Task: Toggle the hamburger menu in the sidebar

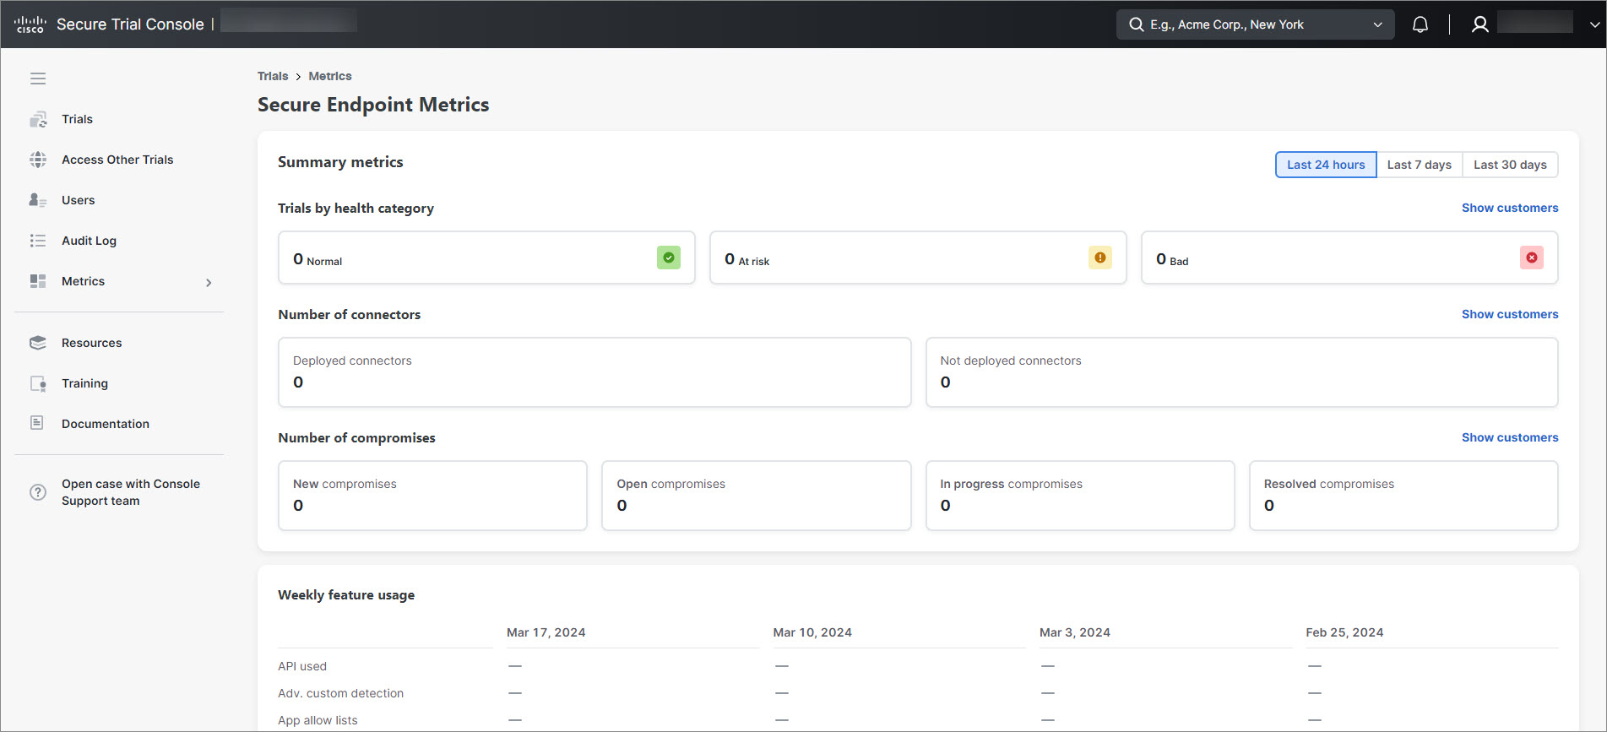Action: (38, 79)
